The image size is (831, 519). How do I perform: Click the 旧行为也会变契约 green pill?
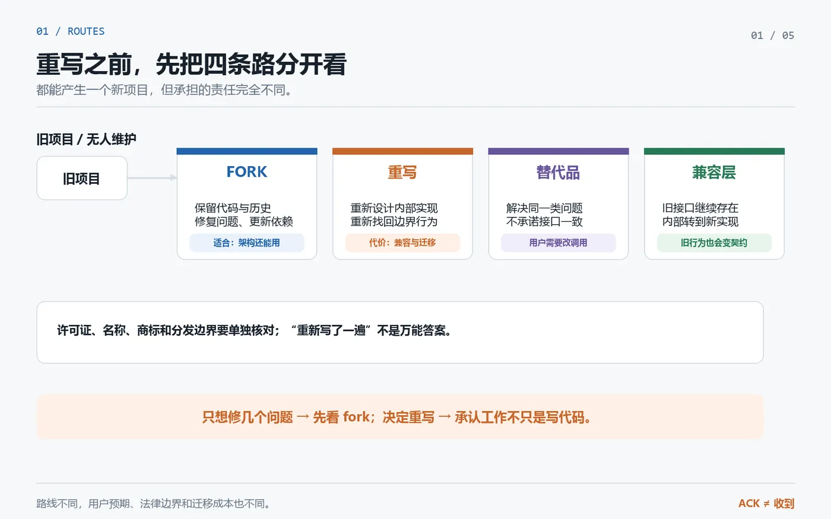click(714, 243)
